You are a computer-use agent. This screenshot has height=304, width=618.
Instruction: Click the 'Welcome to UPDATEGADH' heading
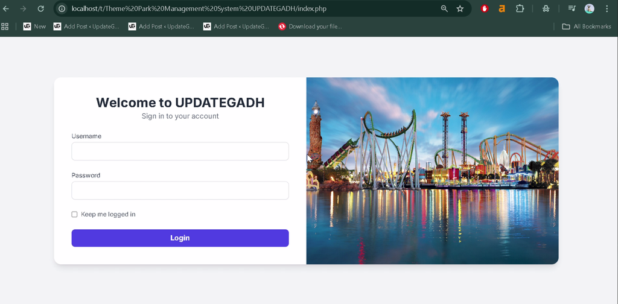(x=180, y=103)
